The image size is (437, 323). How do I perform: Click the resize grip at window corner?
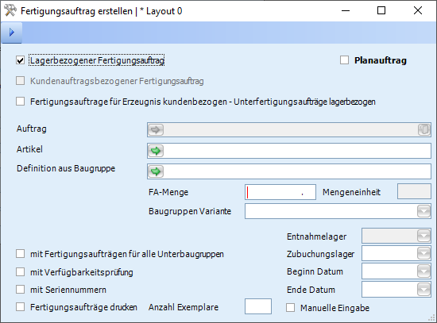coord(431,317)
